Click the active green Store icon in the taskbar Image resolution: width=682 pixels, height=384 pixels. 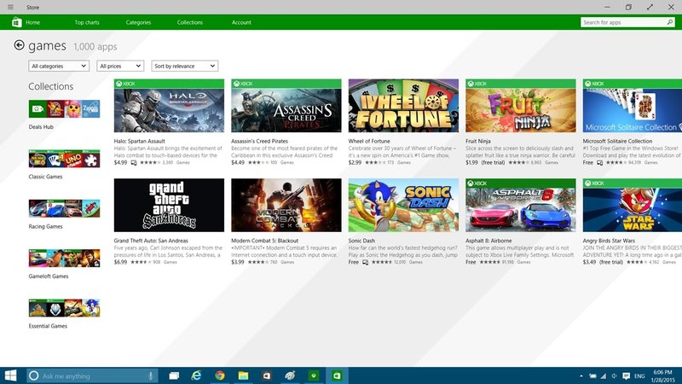(x=337, y=375)
